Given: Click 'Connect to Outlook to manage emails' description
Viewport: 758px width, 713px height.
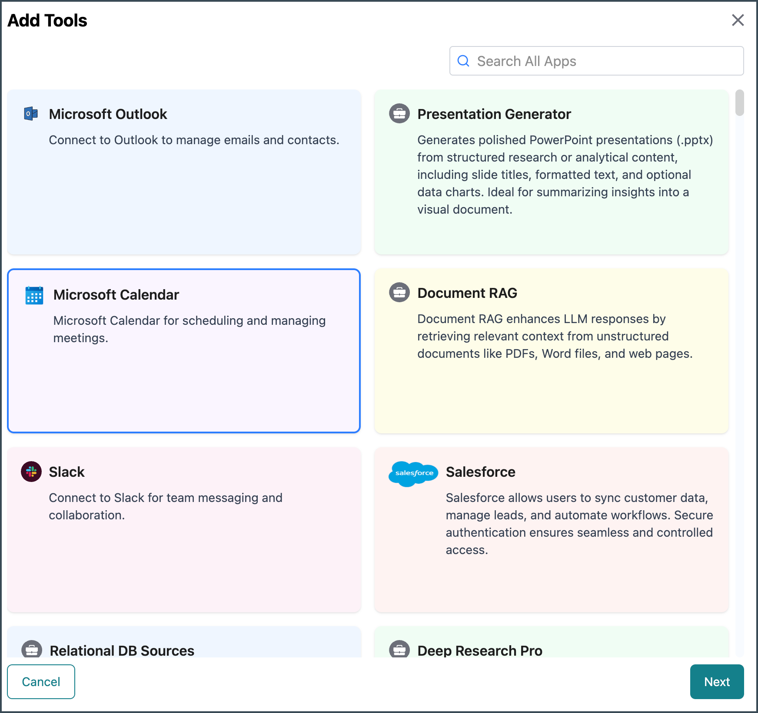Looking at the screenshot, I should [194, 140].
